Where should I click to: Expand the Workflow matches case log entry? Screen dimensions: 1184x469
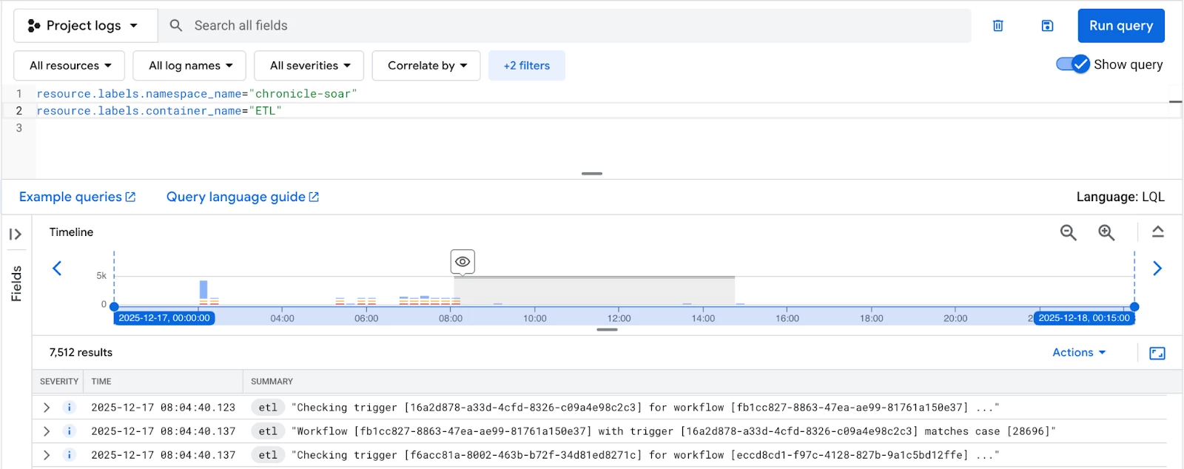pyautogui.click(x=47, y=431)
